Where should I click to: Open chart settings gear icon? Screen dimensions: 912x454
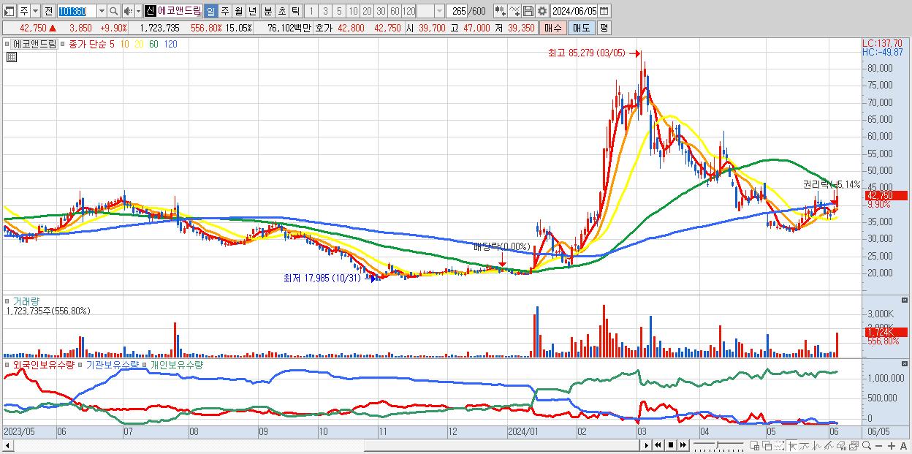tap(541, 11)
